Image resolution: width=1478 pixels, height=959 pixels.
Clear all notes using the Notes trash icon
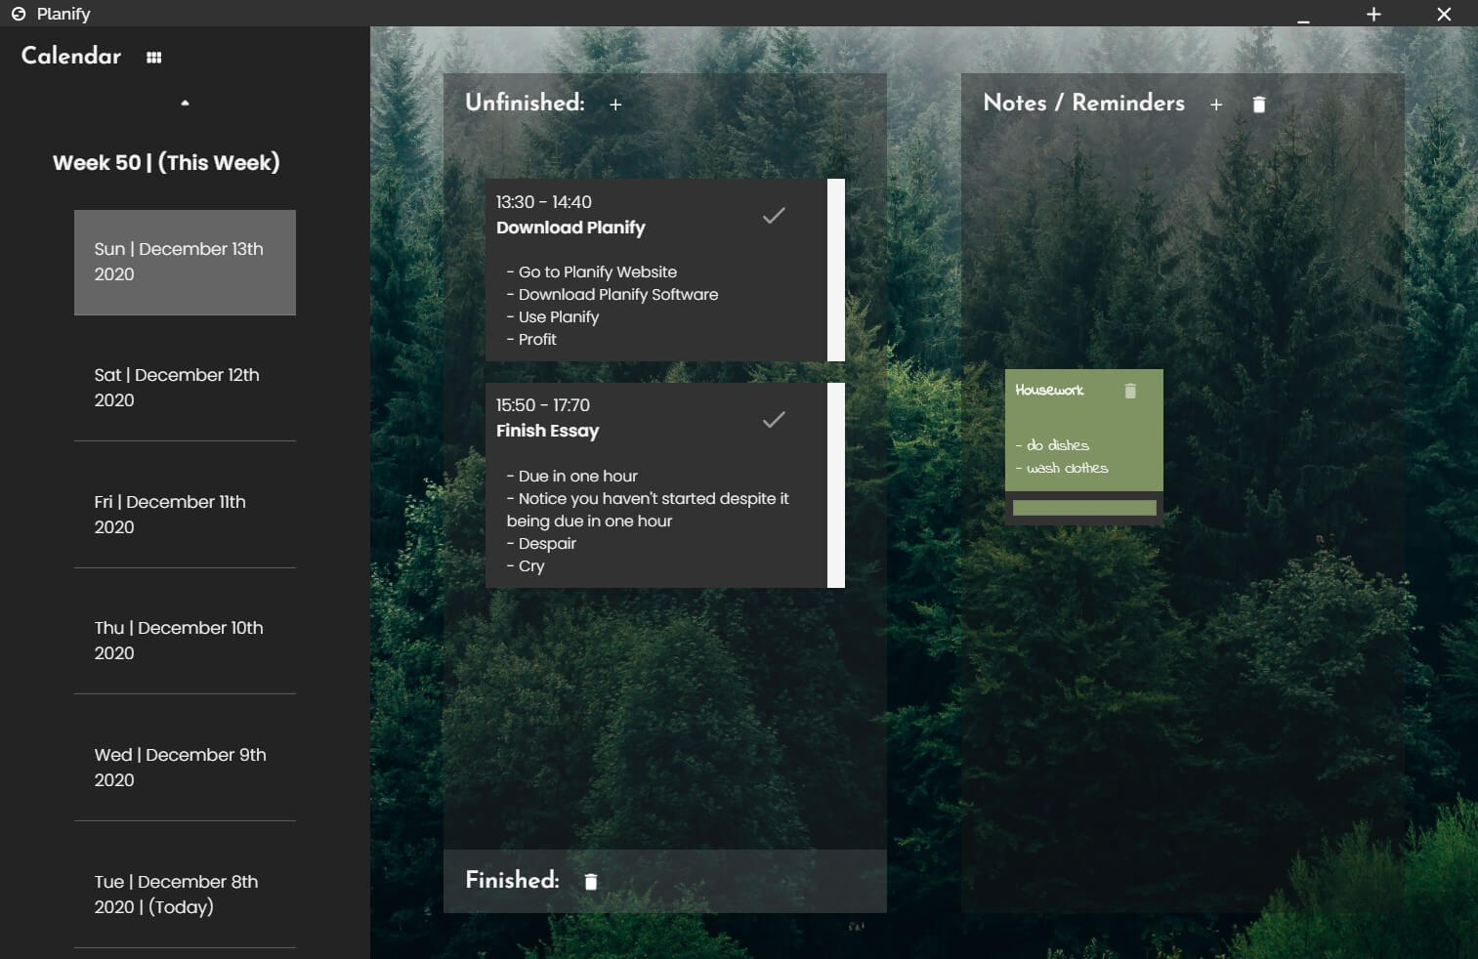coord(1258,104)
